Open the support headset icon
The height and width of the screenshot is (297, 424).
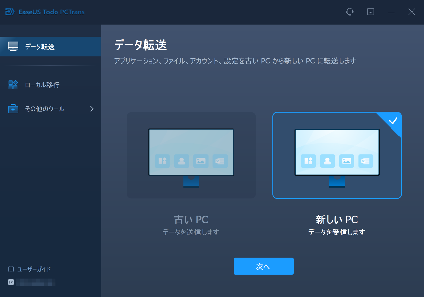350,12
